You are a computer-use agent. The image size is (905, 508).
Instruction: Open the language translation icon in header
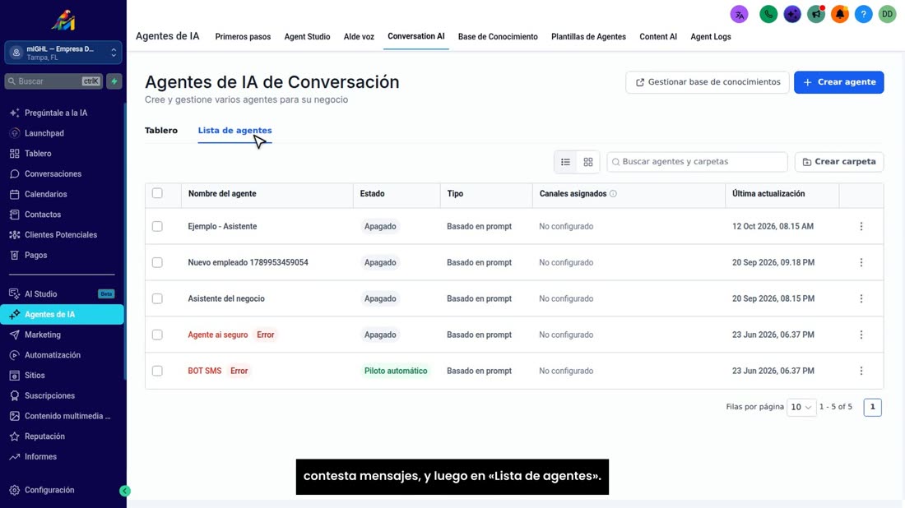coord(739,15)
